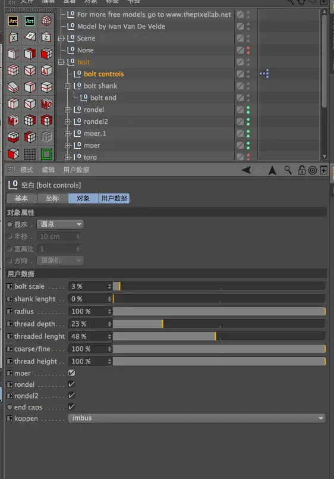Select the Model by Ivan Van De Velde row
The width and height of the screenshot is (334, 479).
121,26
